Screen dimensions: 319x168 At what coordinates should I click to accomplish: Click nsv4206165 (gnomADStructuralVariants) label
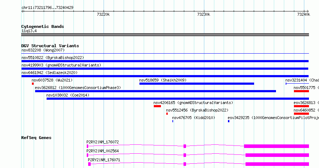(x=193, y=103)
